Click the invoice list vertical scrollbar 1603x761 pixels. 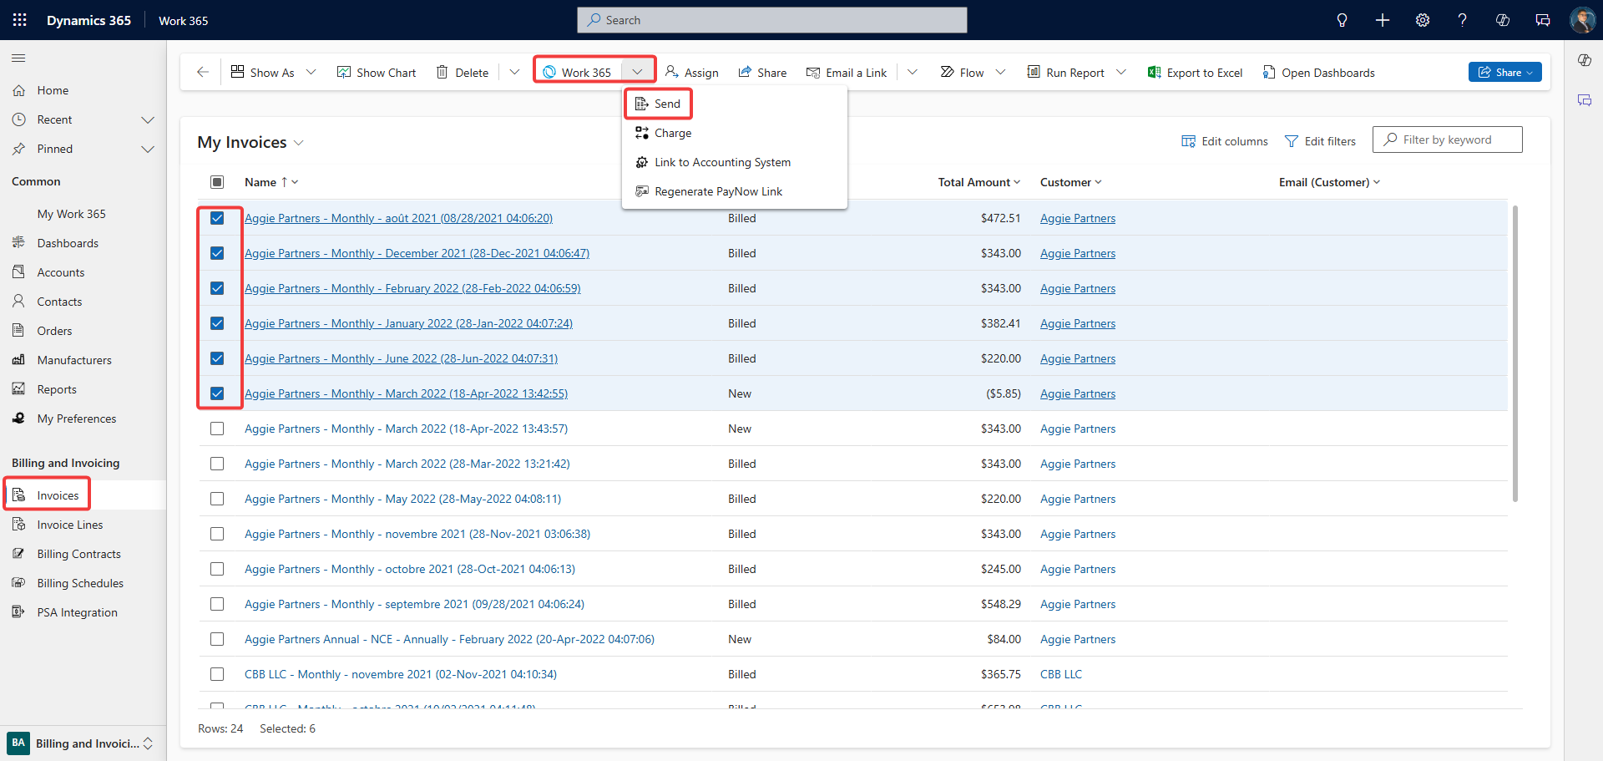(1515, 354)
